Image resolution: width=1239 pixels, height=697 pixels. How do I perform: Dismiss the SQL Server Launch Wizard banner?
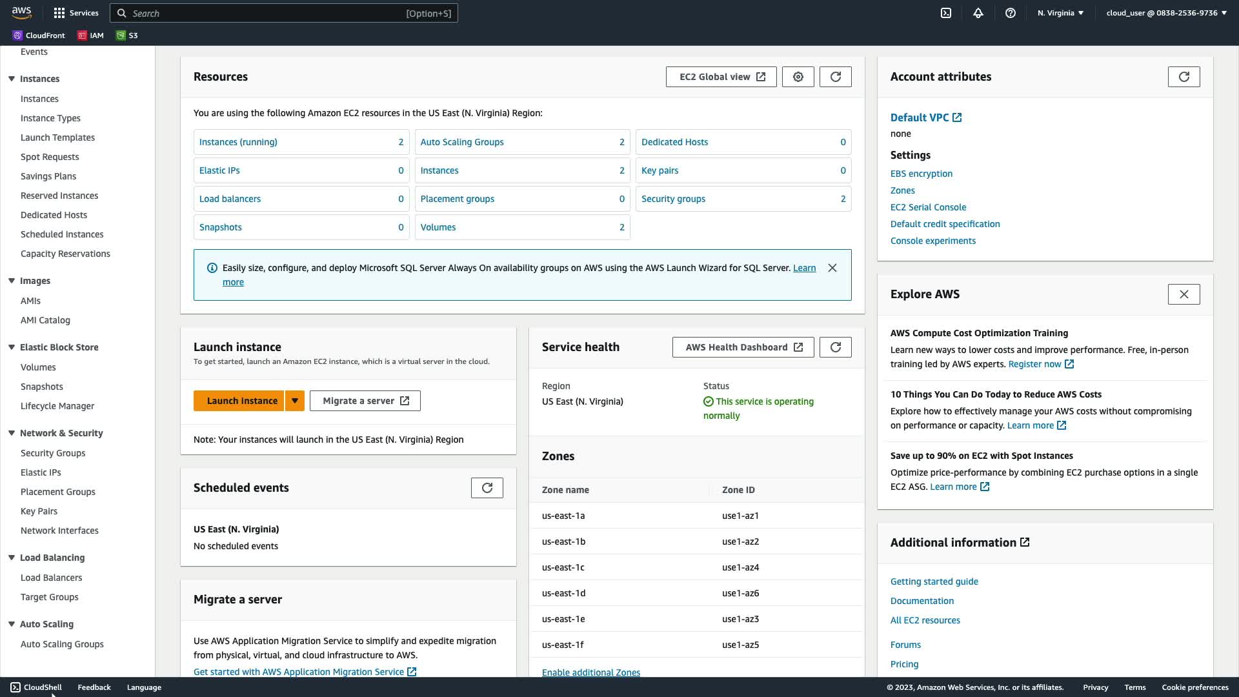pos(832,268)
